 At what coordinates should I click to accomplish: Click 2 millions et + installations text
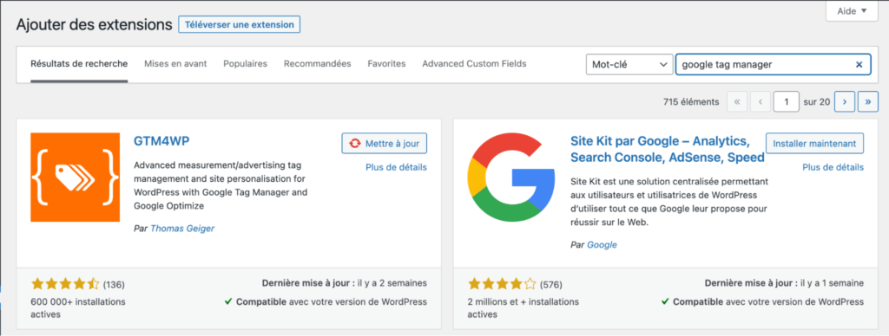tap(524, 307)
